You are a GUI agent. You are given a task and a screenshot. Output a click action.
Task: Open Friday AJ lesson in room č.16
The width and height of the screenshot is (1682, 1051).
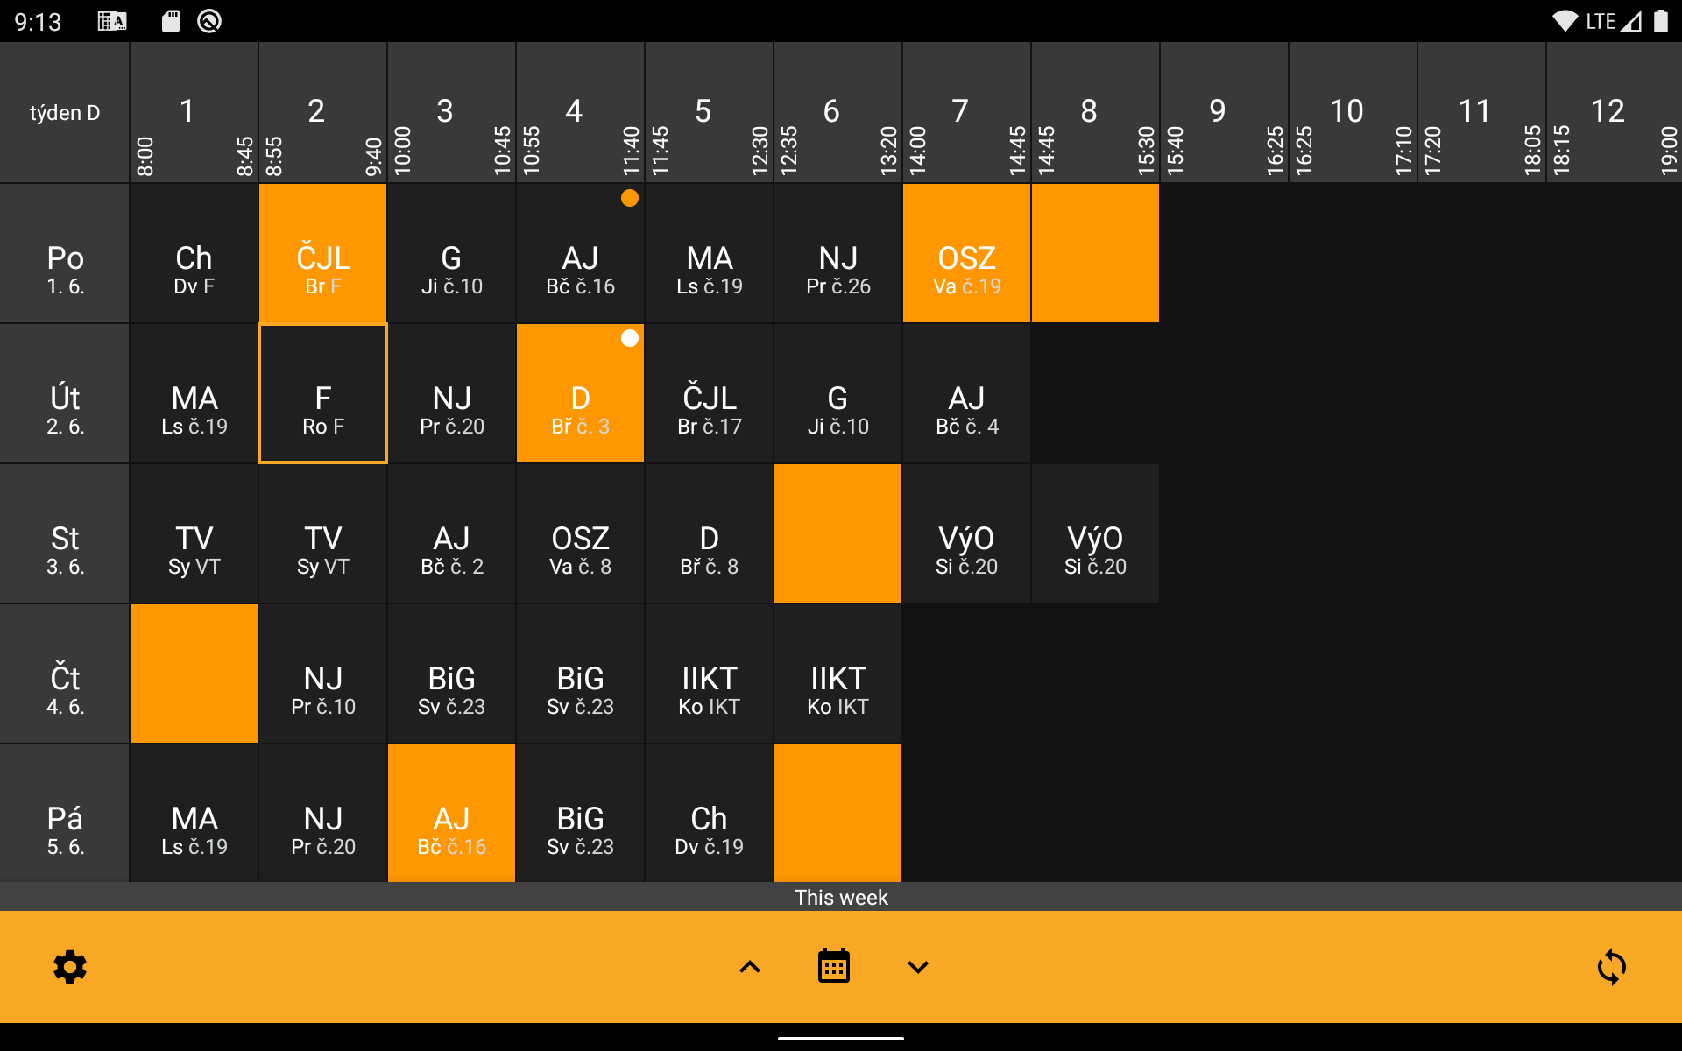(x=451, y=814)
